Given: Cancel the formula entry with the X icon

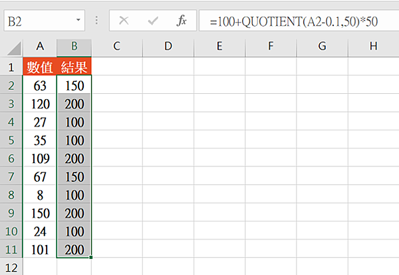Looking at the screenshot, I should coord(124,21).
